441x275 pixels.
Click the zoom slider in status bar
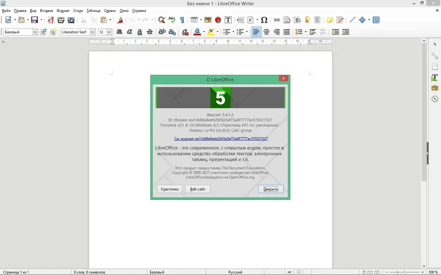[404, 272]
